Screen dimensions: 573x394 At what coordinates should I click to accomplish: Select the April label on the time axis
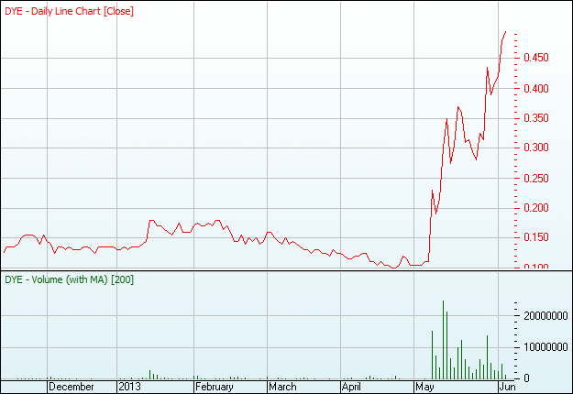pyautogui.click(x=351, y=387)
